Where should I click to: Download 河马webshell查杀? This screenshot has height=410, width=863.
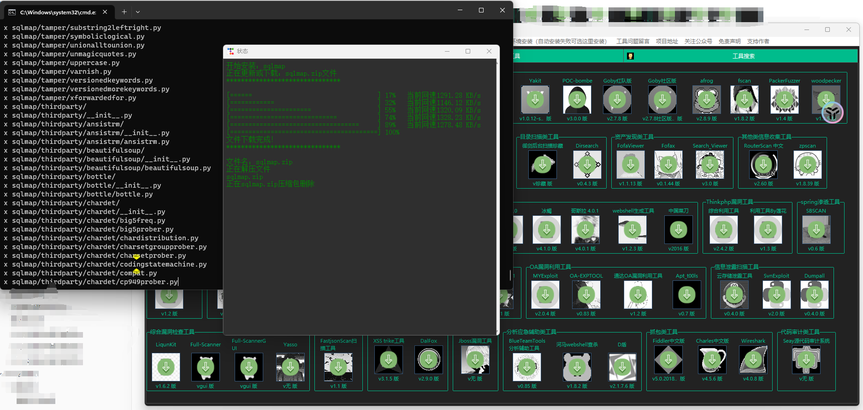coord(577,367)
